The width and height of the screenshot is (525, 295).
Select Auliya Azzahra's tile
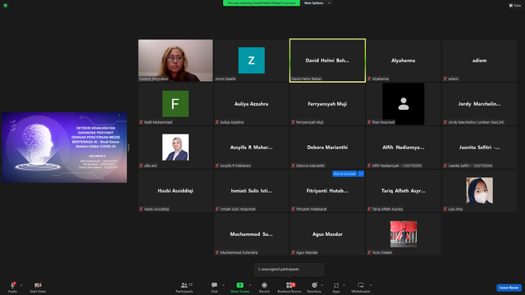click(252, 104)
